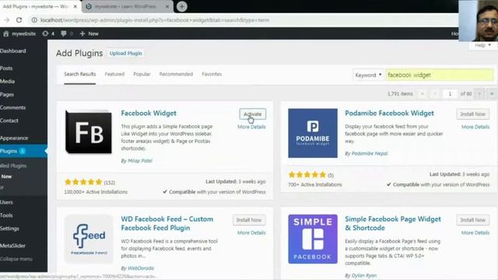498x280 pixels.
Task: Install WD Facebook Feed plugin now
Action: pos(249,220)
